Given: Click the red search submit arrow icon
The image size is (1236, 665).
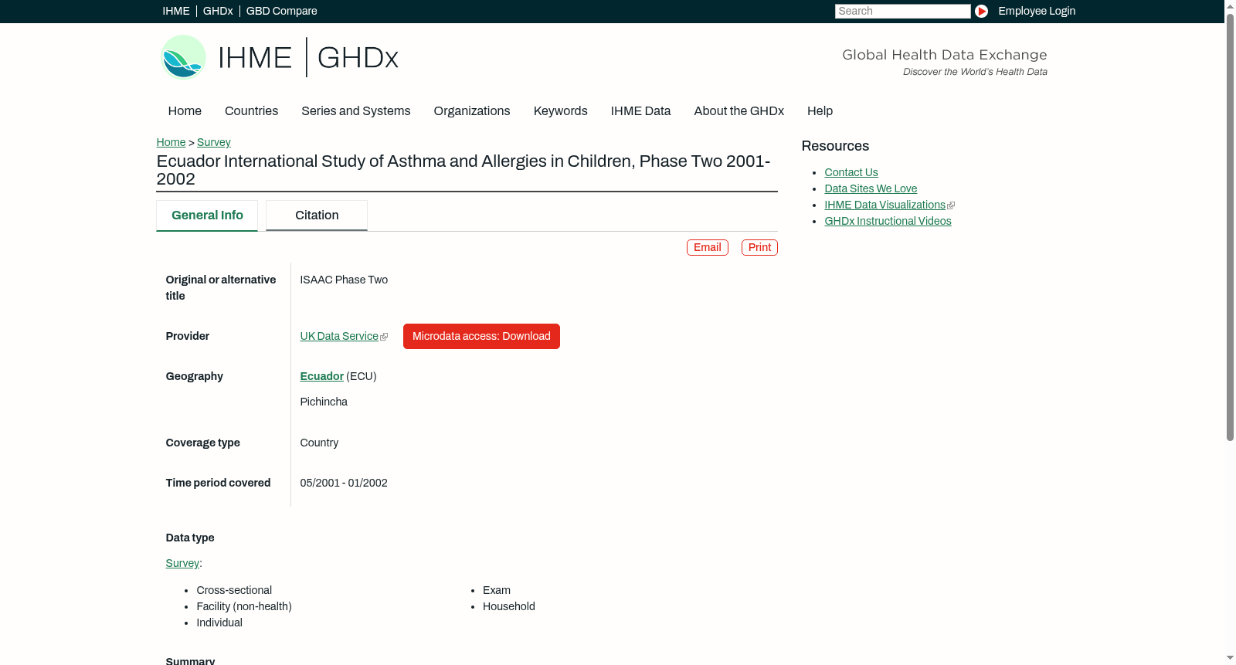Looking at the screenshot, I should point(981,11).
